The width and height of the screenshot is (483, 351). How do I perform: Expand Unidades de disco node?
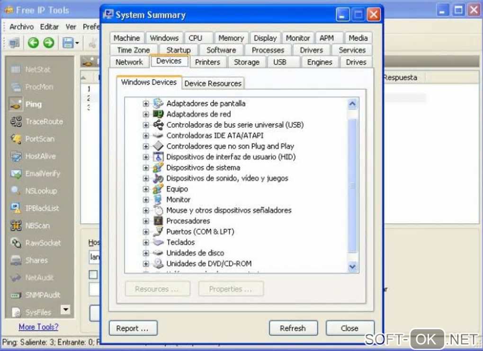[x=146, y=253]
